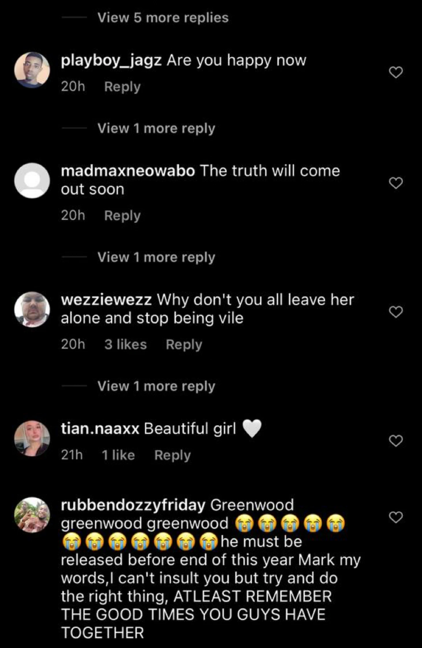Reply to wezziewezz's comment

click(184, 345)
